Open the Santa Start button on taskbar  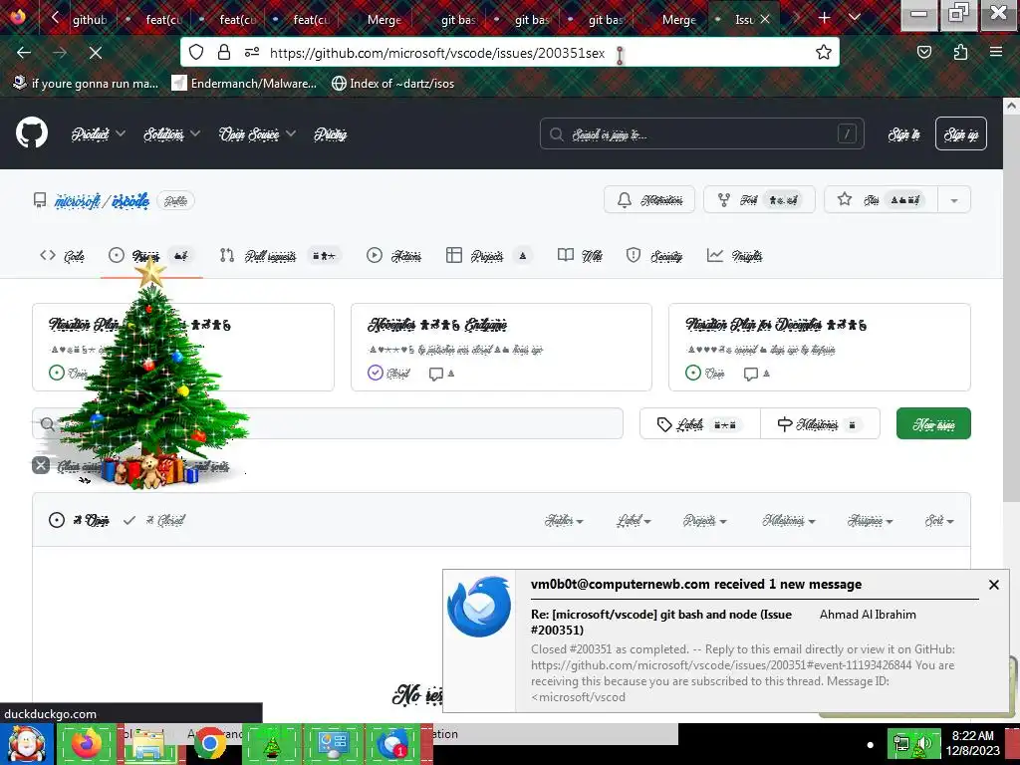tap(26, 744)
